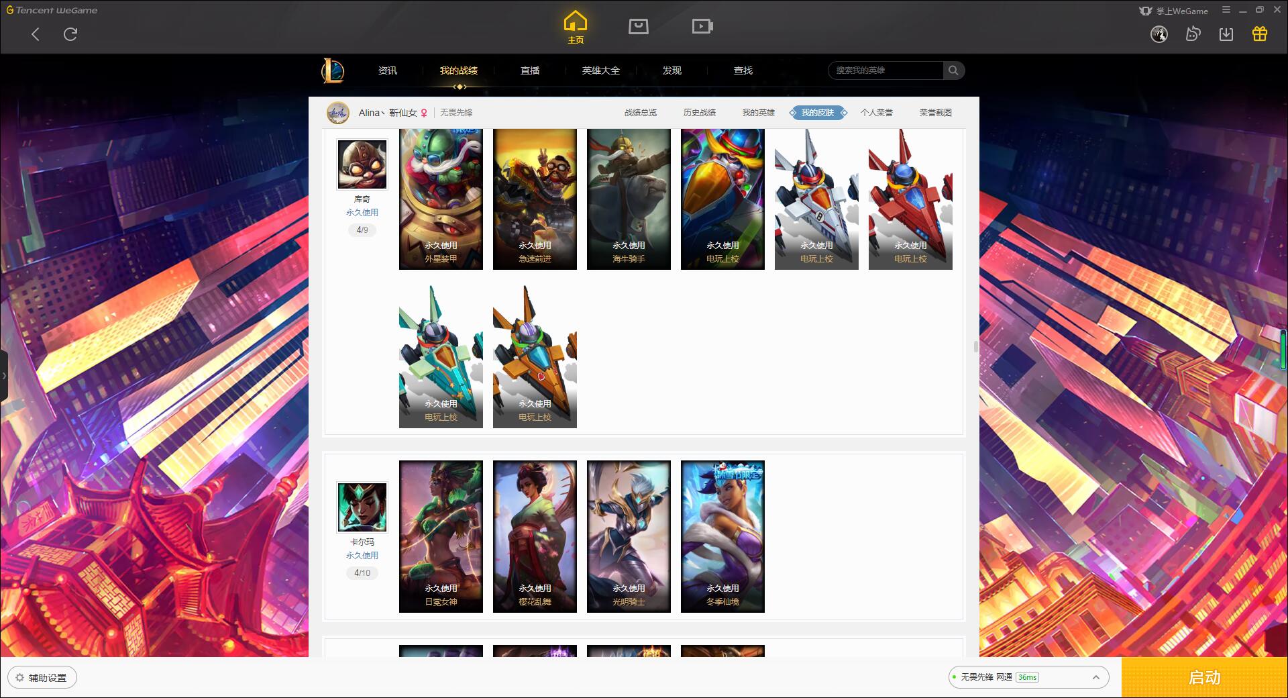Switch to the 查找 tab

[x=743, y=70]
